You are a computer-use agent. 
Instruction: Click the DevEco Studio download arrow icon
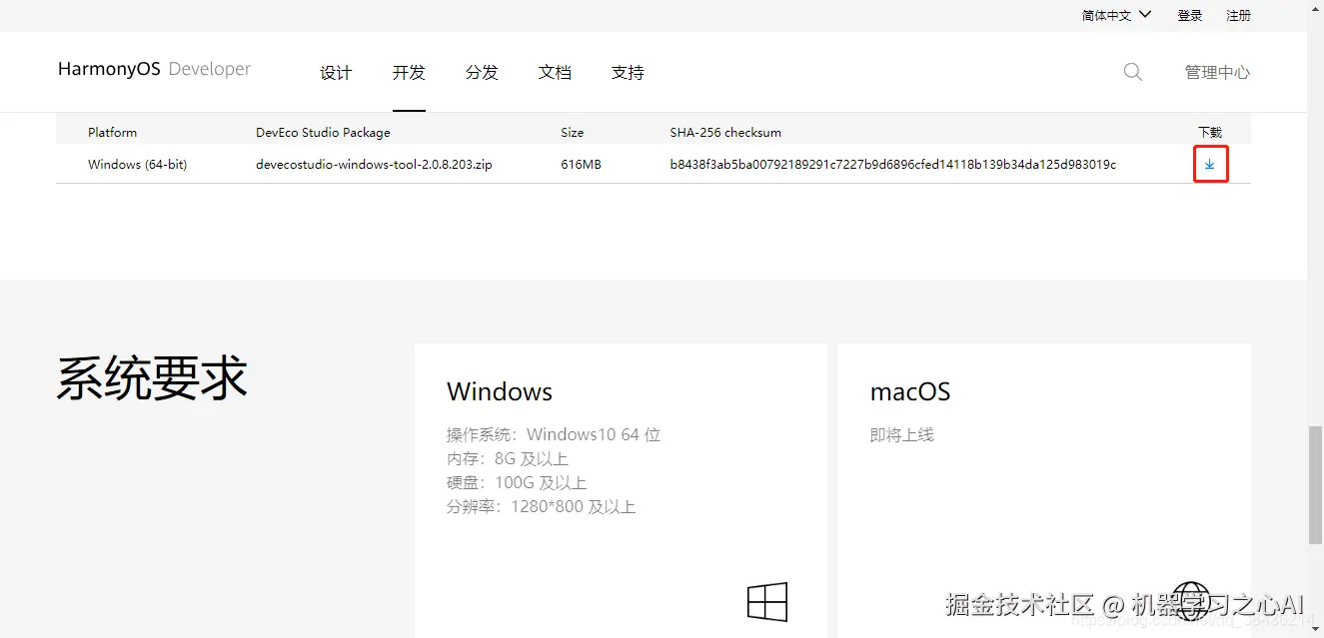point(1209,165)
